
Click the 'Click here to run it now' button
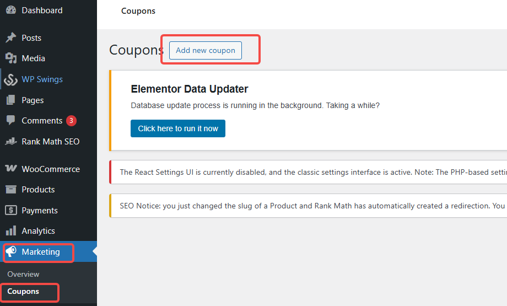pyautogui.click(x=178, y=128)
